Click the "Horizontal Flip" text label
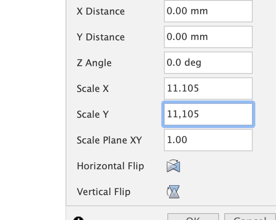The height and width of the screenshot is (220, 276). (110, 166)
